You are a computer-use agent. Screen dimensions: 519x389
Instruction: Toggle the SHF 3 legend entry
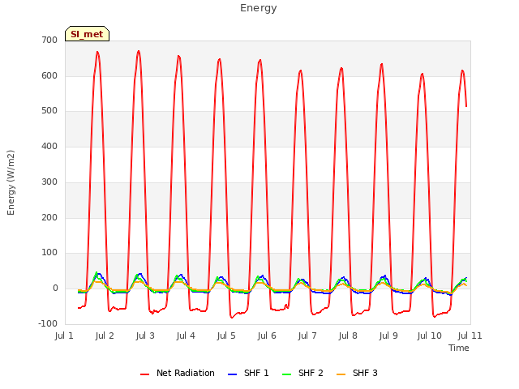tap(357, 373)
